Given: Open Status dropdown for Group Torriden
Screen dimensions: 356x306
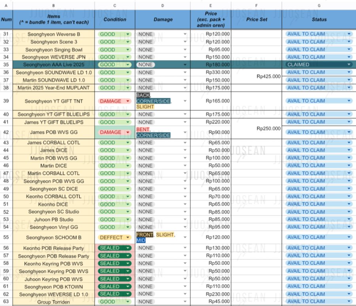Looking at the screenshot, I should [x=319, y=302].
